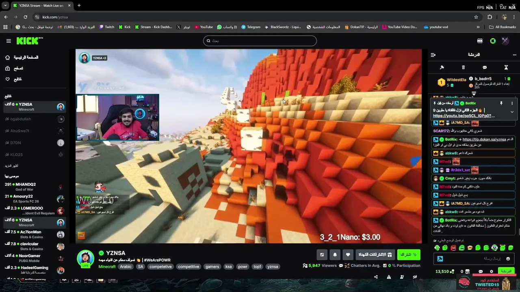Open MHANDQ2 God of War channel

pos(35,187)
